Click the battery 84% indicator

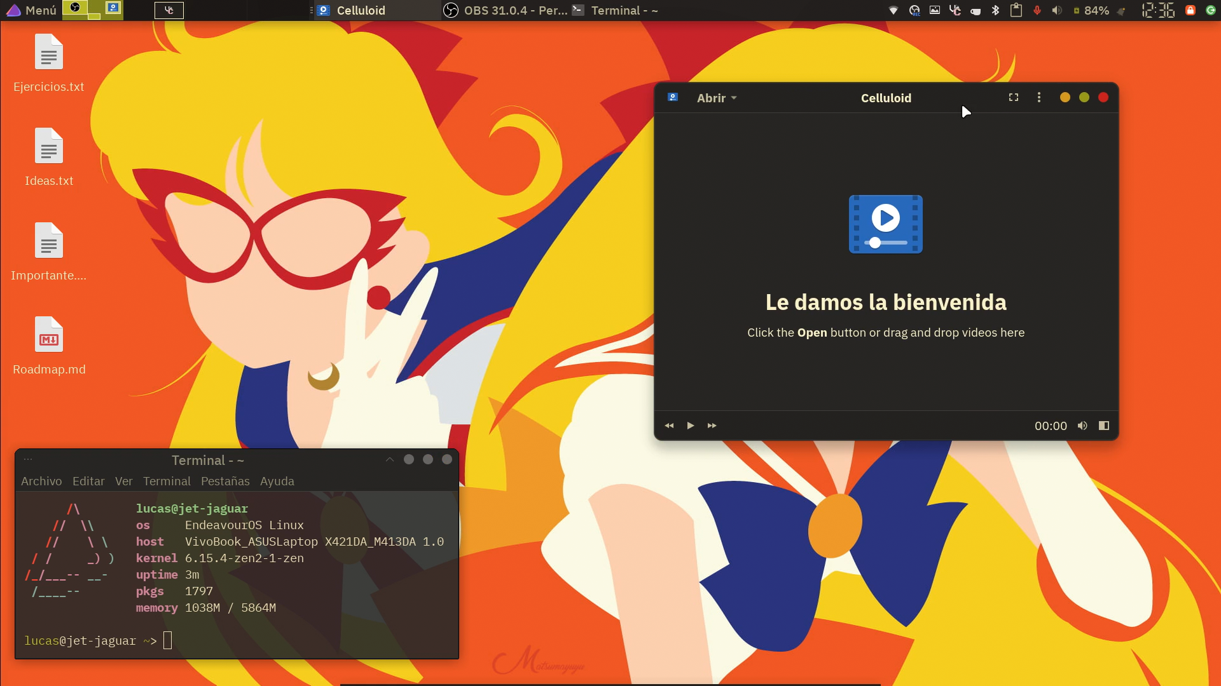point(1091,10)
